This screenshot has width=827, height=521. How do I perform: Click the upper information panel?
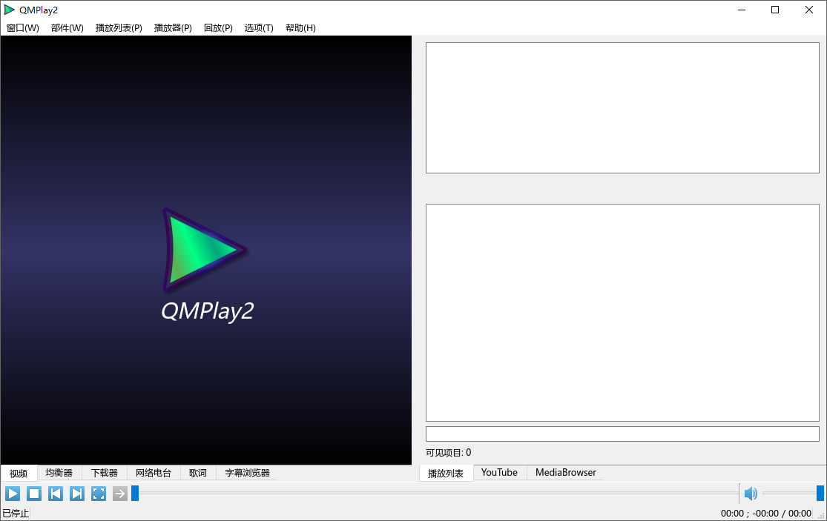pyautogui.click(x=622, y=108)
